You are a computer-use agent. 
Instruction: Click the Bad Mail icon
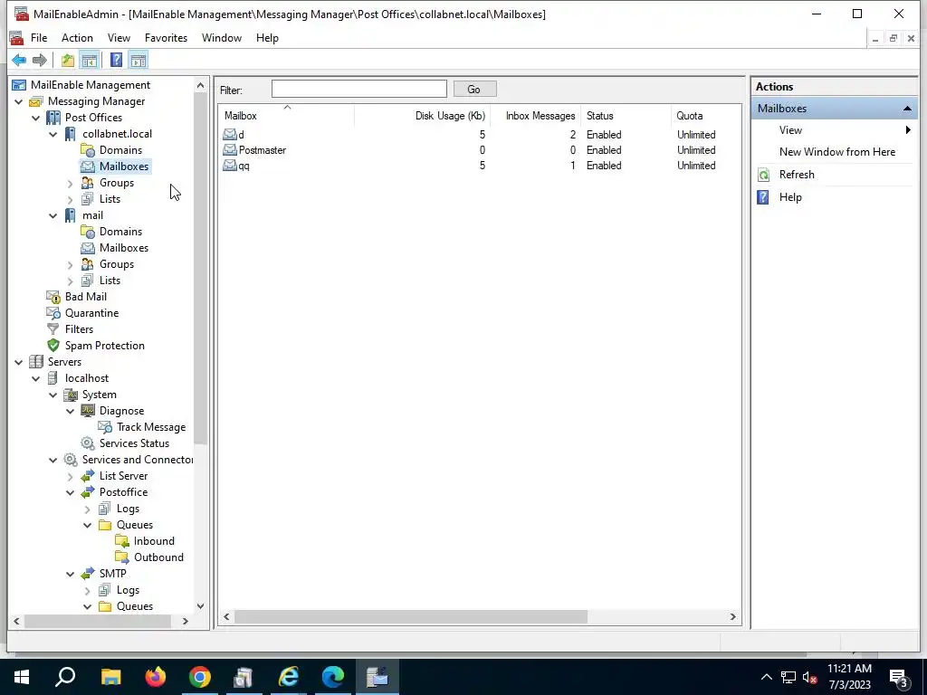click(53, 297)
